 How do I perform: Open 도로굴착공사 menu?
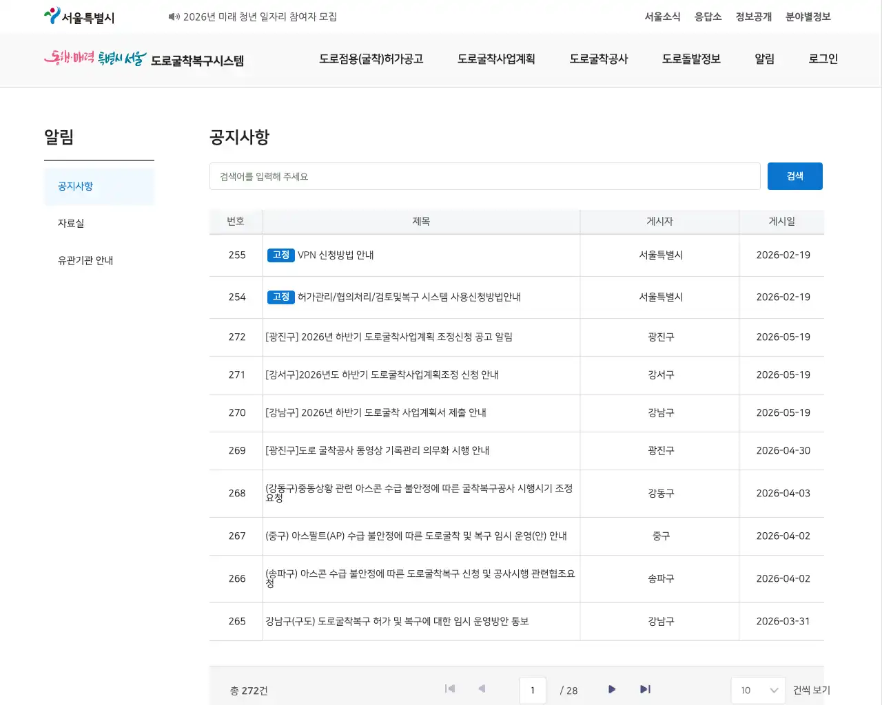[599, 59]
